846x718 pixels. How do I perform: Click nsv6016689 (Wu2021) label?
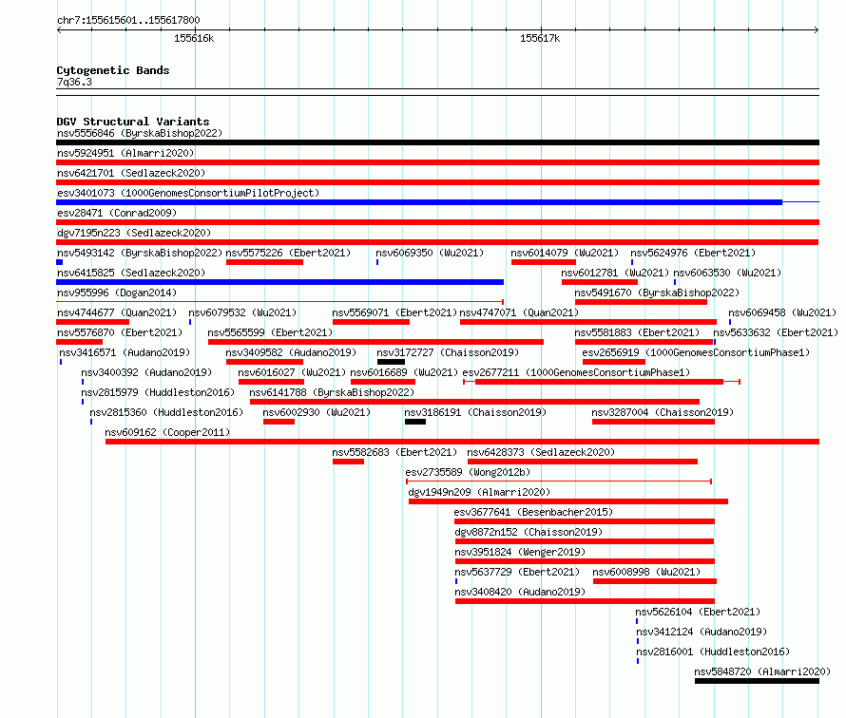[x=404, y=372]
